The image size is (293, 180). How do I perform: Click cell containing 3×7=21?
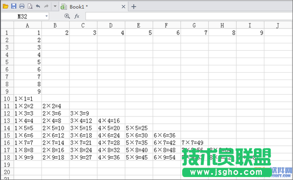(x=84, y=142)
